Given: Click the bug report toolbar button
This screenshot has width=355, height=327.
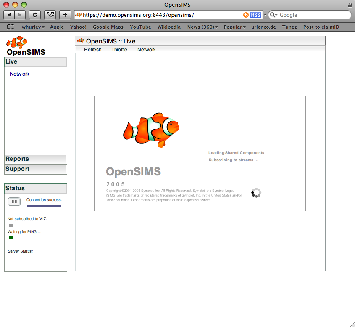Looking at the screenshot, I should tap(50, 15).
